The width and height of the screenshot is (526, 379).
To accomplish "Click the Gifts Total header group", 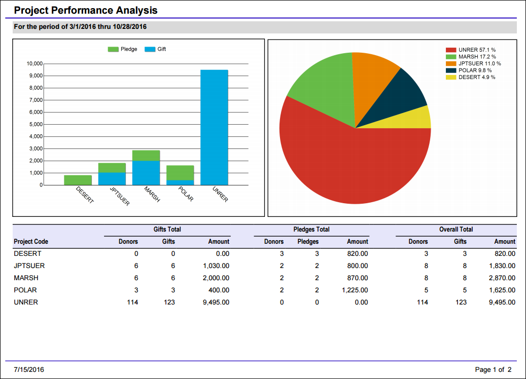I will [167, 230].
